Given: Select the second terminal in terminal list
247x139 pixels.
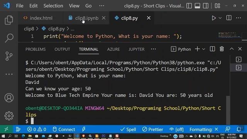Looking at the screenshot, I should click(239, 68).
